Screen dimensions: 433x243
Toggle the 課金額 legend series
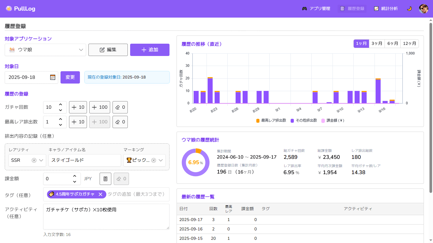coord(333,120)
